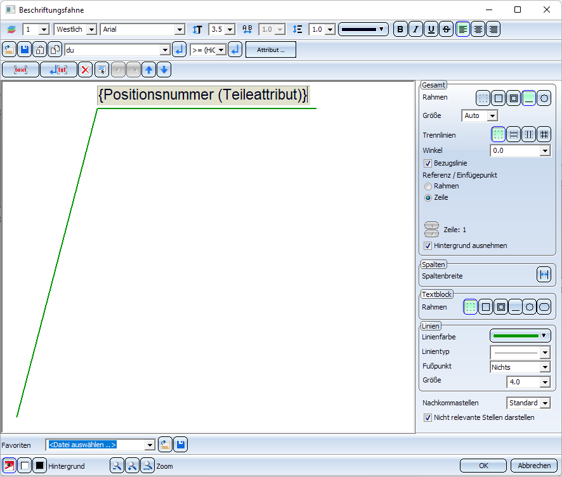The width and height of the screenshot is (562, 477).
Task: Open the Winkel 0.0 dropdown
Action: pos(545,150)
